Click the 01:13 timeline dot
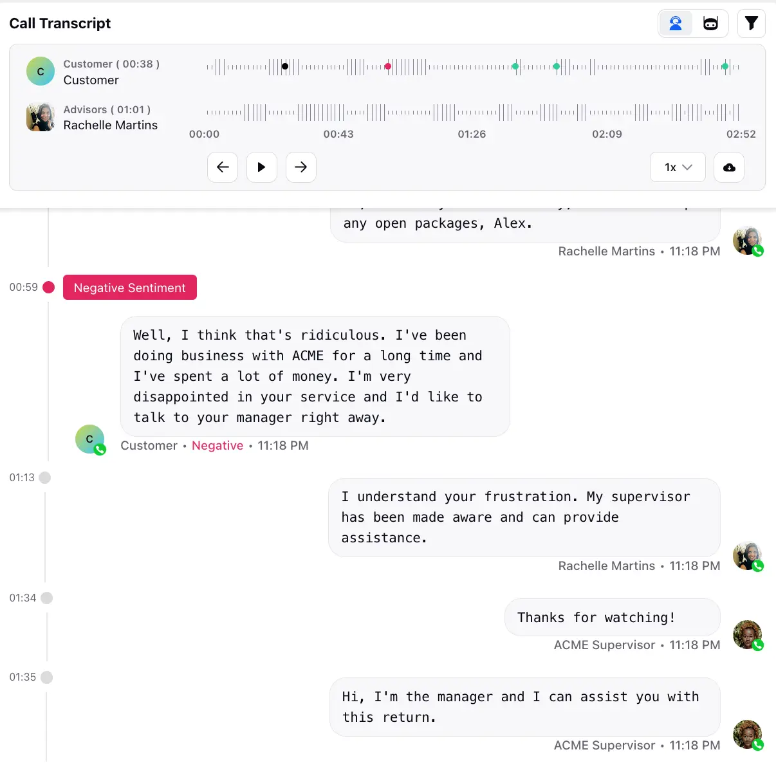 tap(45, 477)
